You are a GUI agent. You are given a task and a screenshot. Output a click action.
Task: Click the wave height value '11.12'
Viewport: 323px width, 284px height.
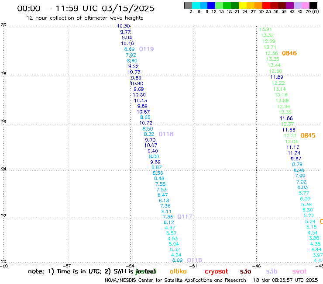pyautogui.click(x=293, y=148)
